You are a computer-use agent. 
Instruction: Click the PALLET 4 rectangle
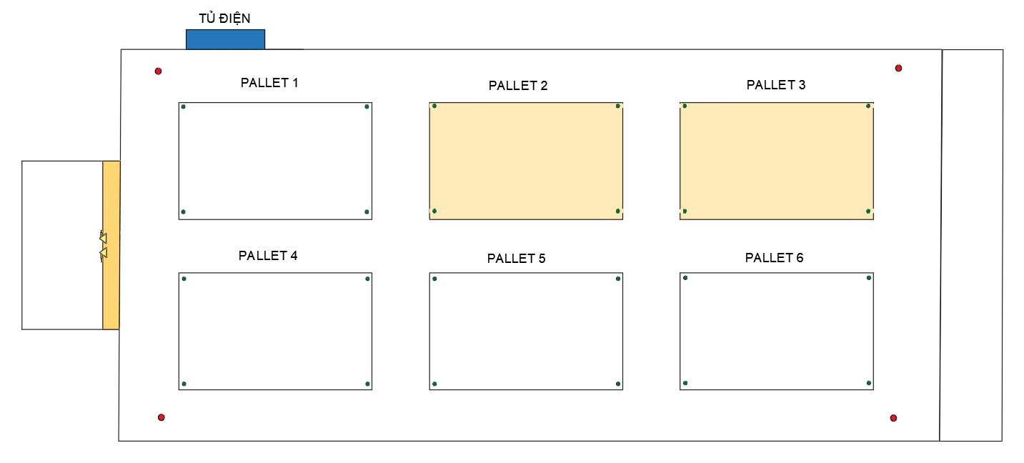(275, 331)
